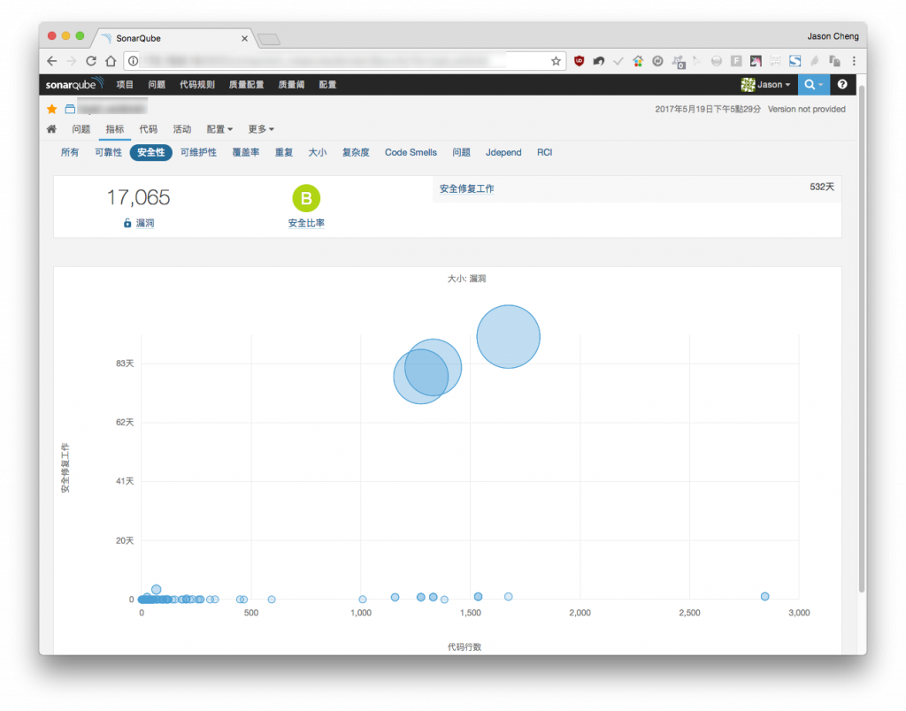Open the 漏洞 vulnerabilities link
906x711 pixels.
[x=144, y=223]
